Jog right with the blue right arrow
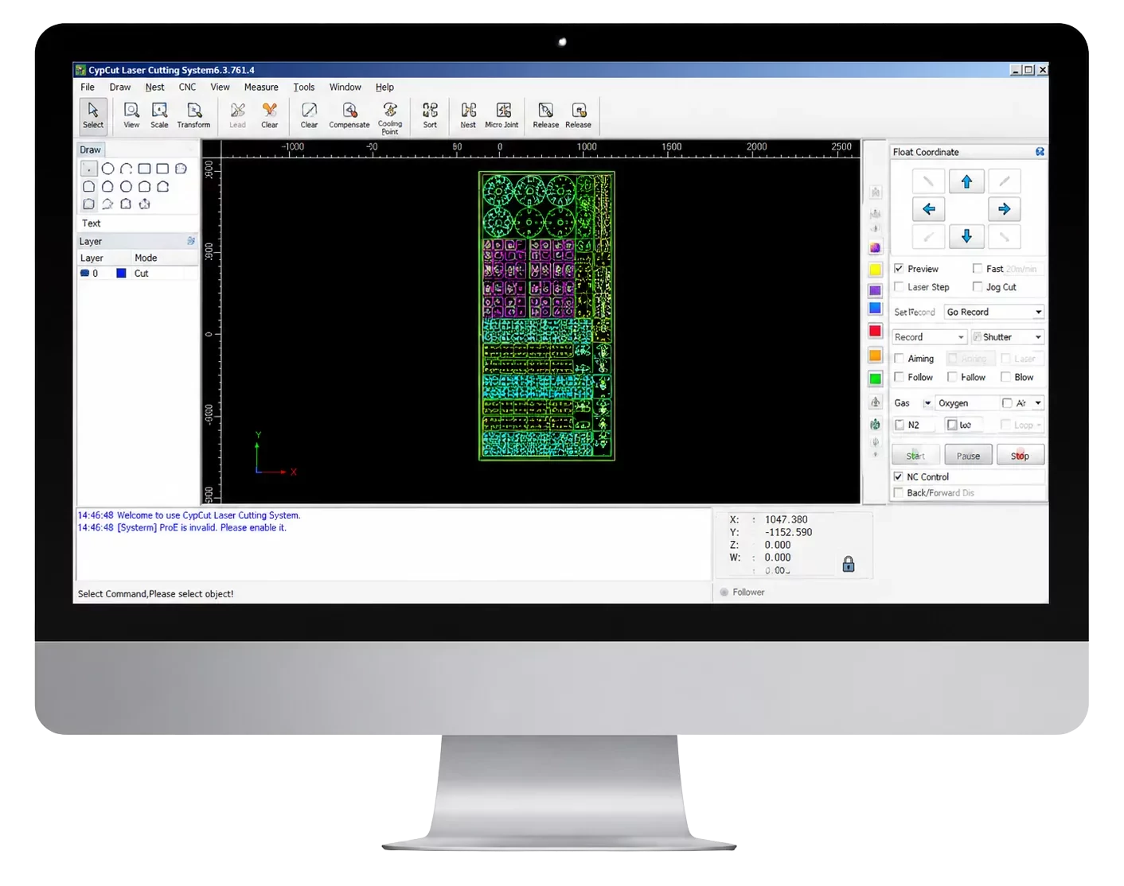Viewport: 1124px width, 886px height. coord(1005,209)
